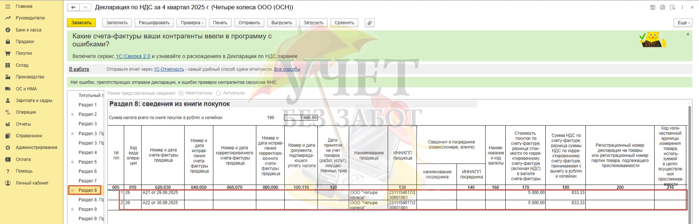Open the three-dot options menu icon
This screenshot has height=224, width=699.
click(x=682, y=7)
